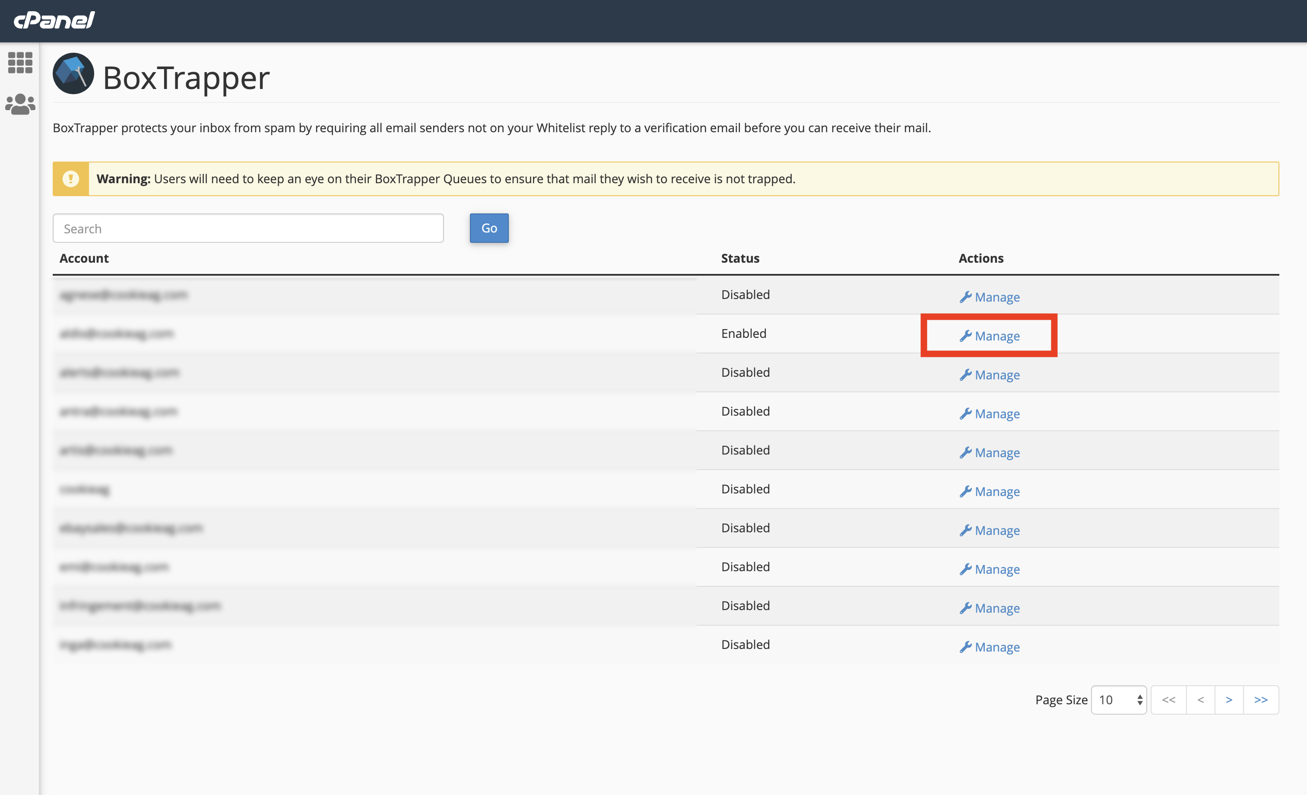This screenshot has height=795, width=1307.
Task: Go to the previous page arrow
Action: click(x=1200, y=700)
